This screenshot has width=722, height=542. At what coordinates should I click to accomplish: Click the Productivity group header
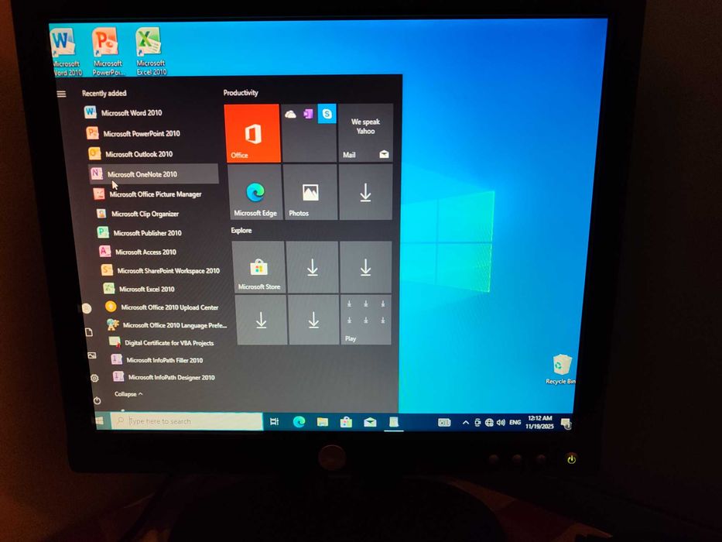241,93
